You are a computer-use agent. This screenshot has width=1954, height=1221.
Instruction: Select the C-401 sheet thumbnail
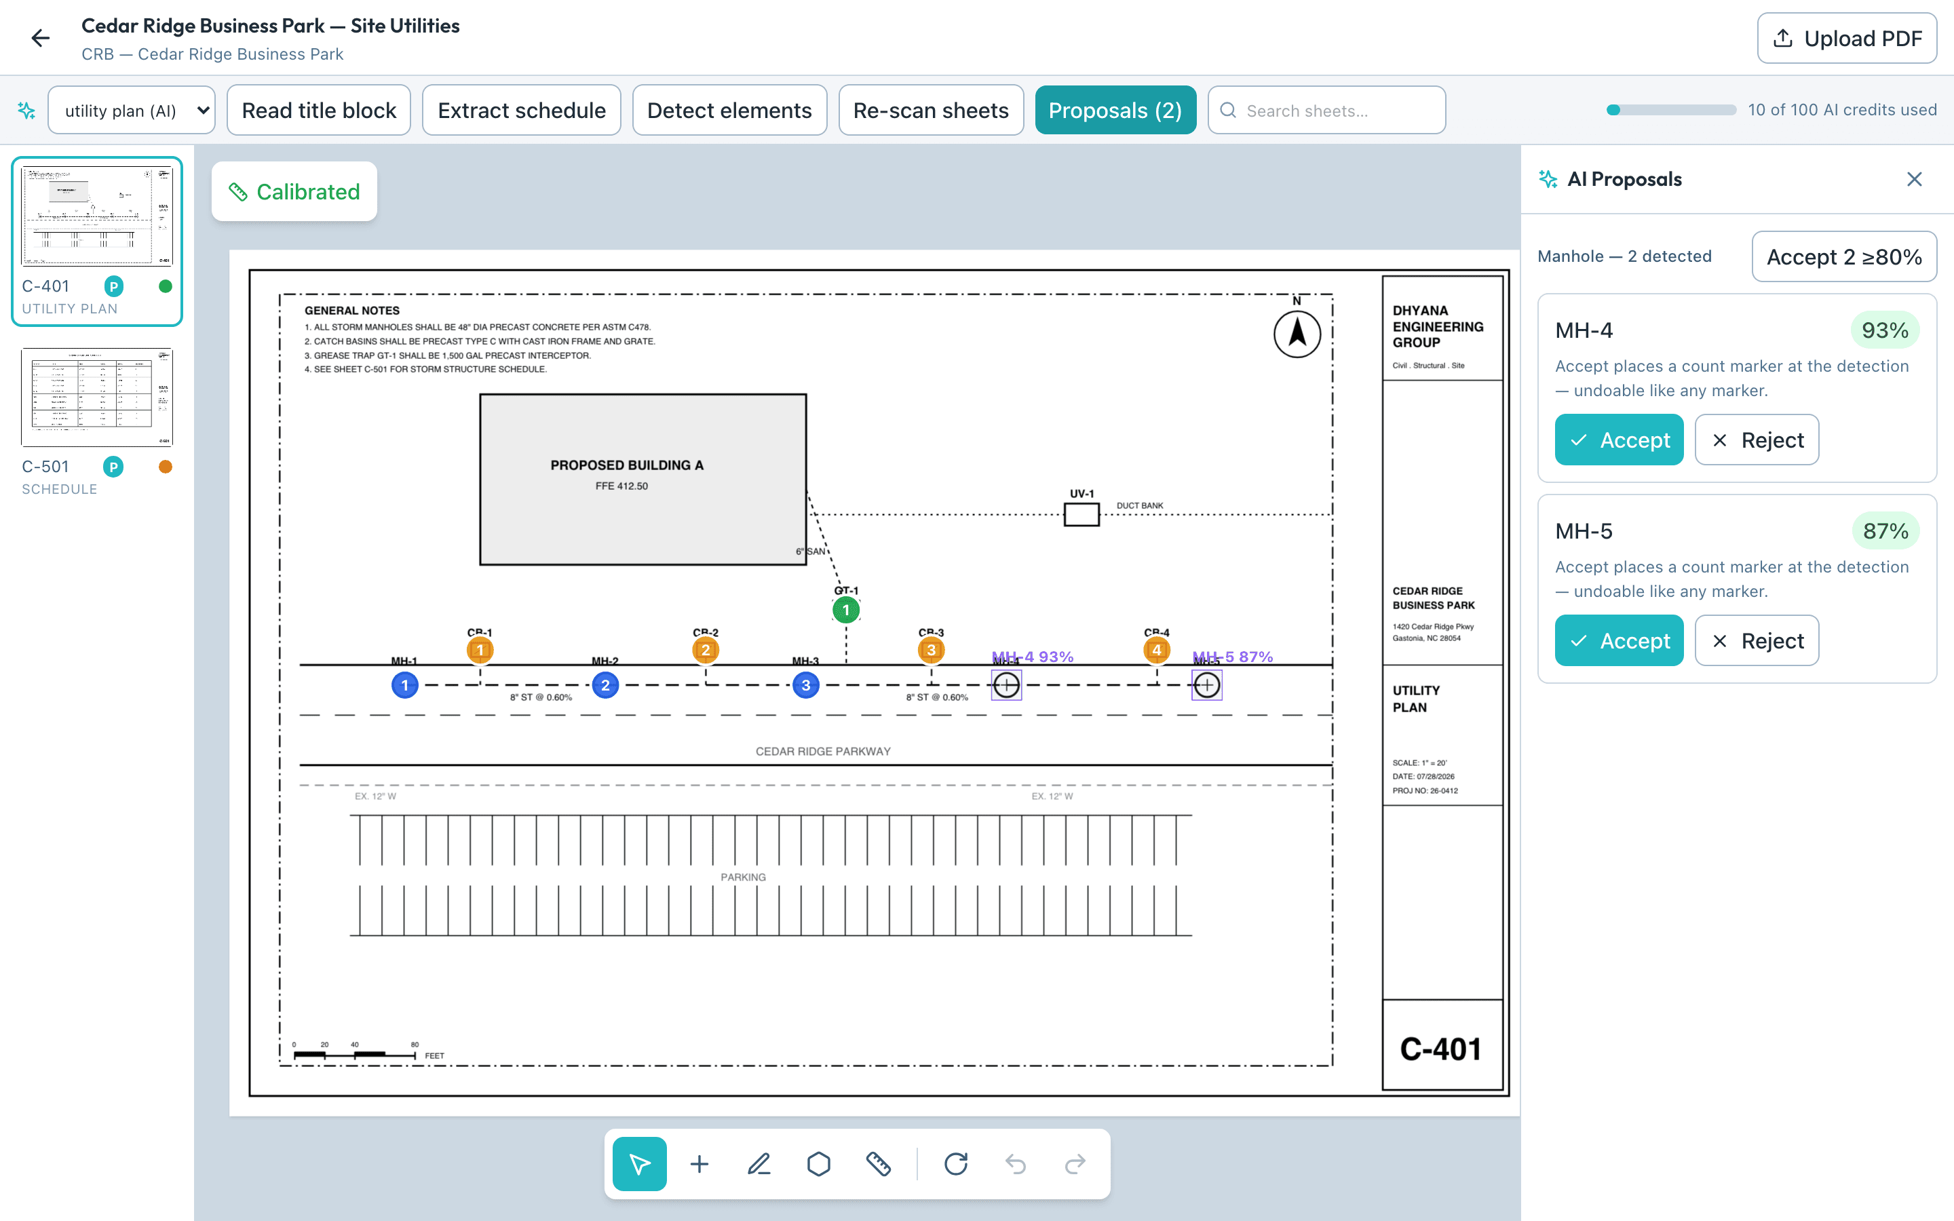(97, 216)
